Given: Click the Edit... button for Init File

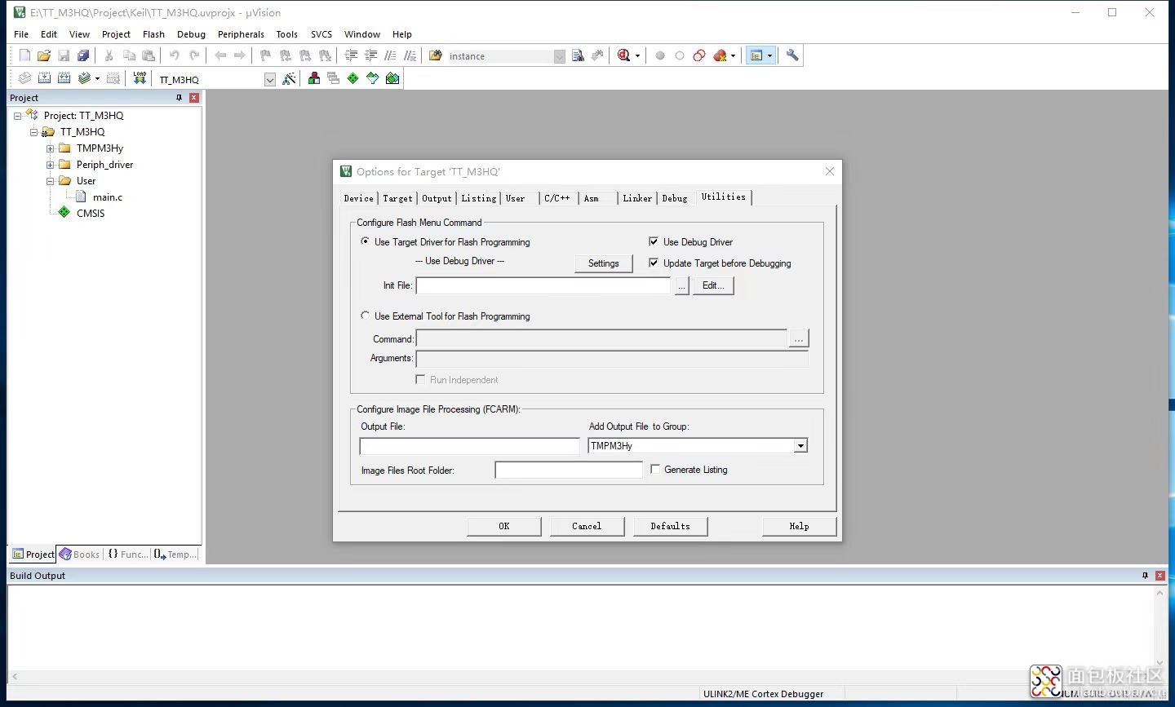Looking at the screenshot, I should (713, 285).
